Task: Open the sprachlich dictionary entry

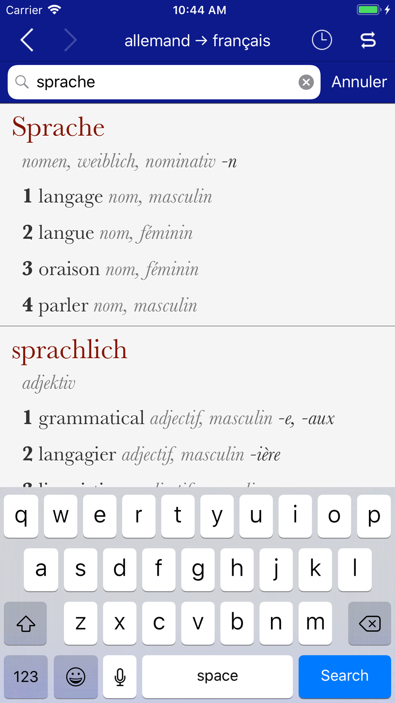Action: (70, 350)
